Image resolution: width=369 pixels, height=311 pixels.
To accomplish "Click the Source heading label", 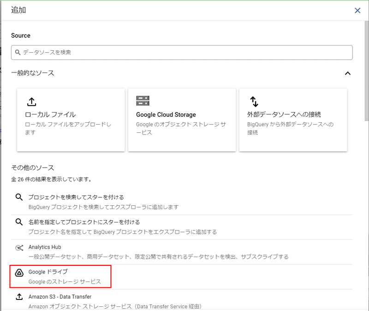I will pos(21,36).
